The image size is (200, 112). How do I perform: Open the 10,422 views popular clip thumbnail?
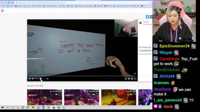(45, 97)
